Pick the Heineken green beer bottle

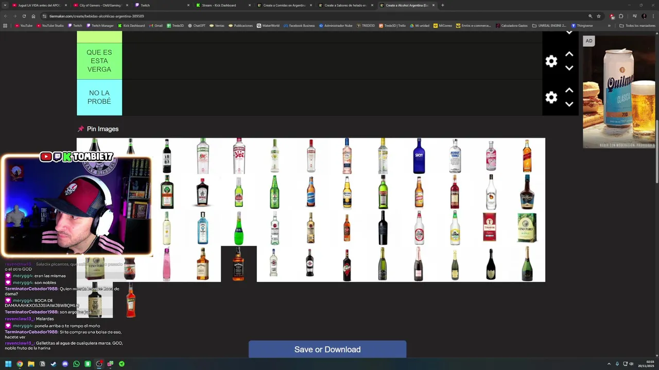pyautogui.click(x=275, y=192)
